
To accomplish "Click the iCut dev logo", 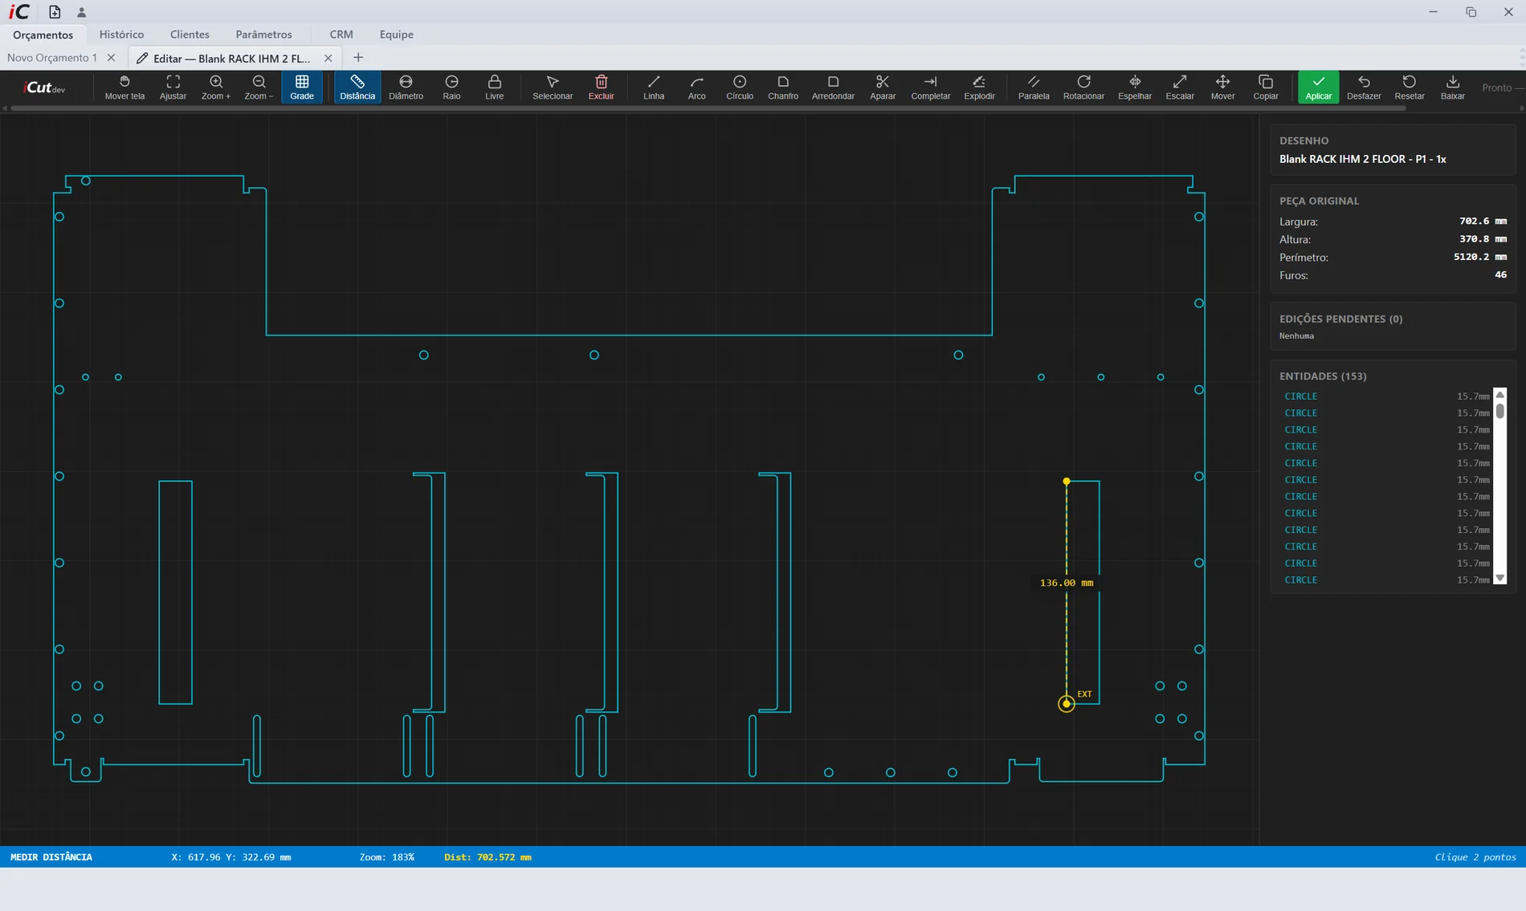I will tap(44, 87).
